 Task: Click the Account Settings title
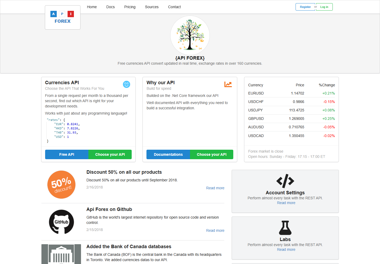pyautogui.click(x=285, y=193)
